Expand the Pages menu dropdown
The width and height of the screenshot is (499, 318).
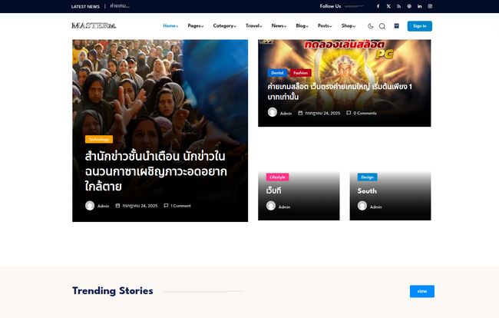196,26
